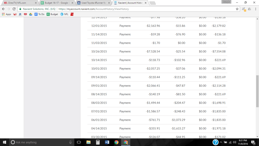Open the AT&T NFL bookmark icon
Viewport: 259px width, 146px height.
(62, 14)
